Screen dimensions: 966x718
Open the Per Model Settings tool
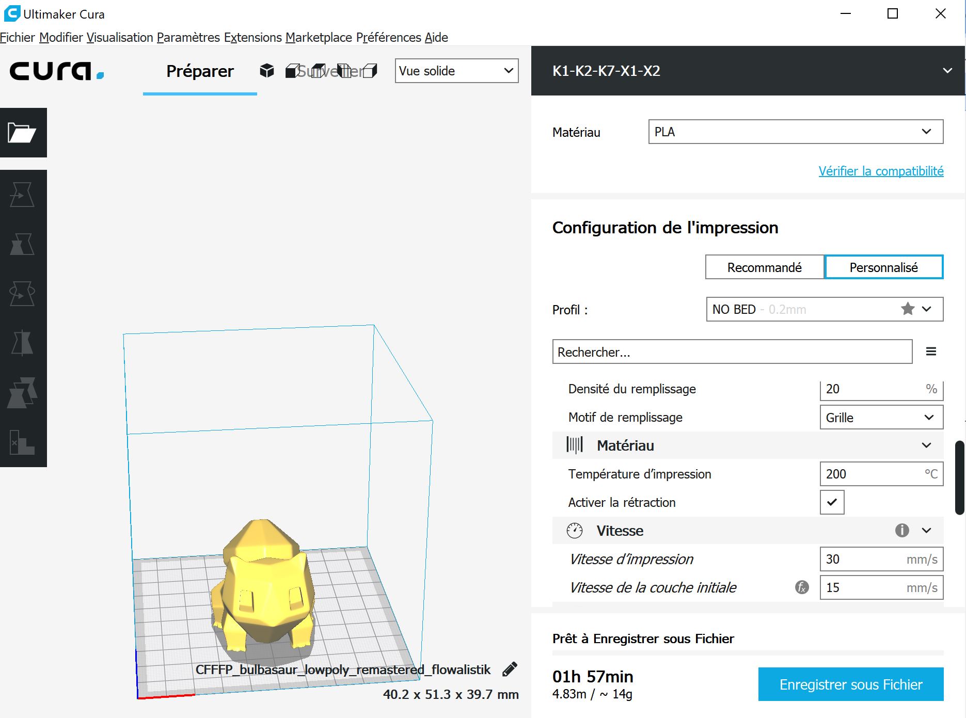tap(22, 392)
